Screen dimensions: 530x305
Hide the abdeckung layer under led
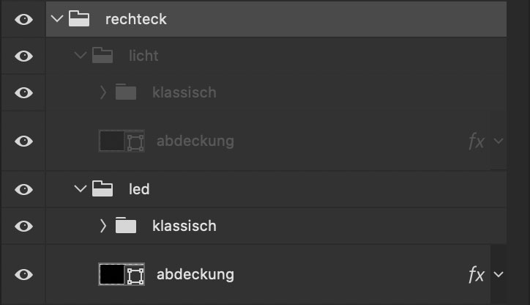coord(23,274)
